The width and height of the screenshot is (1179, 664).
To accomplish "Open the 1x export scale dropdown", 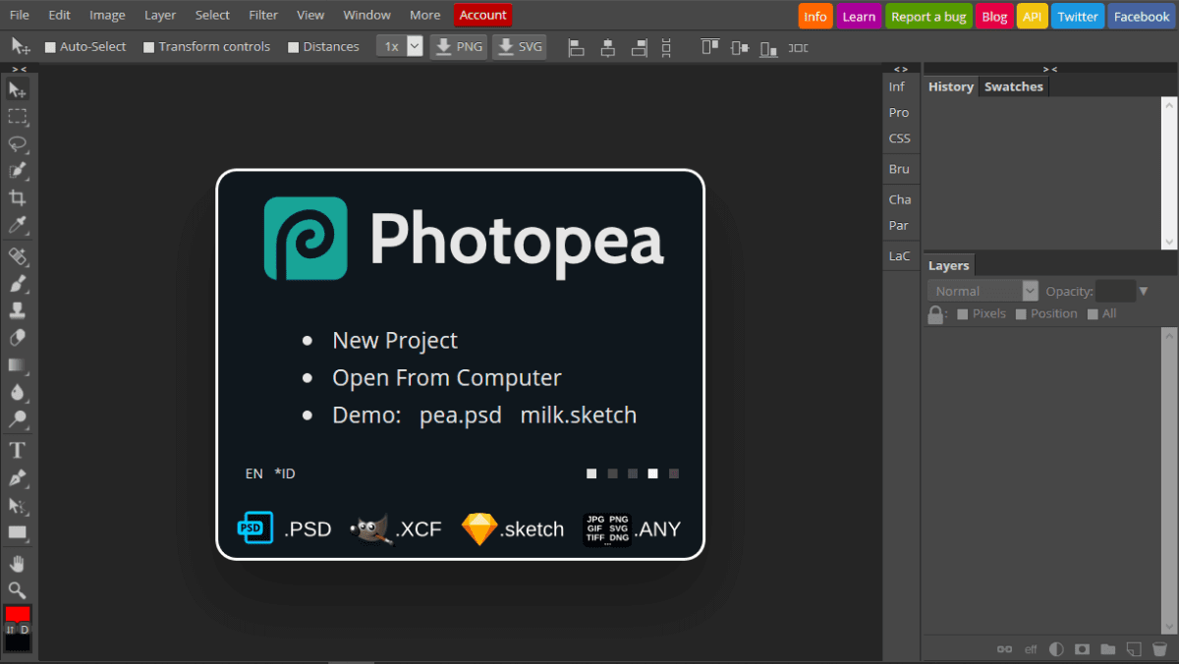I will pos(400,46).
